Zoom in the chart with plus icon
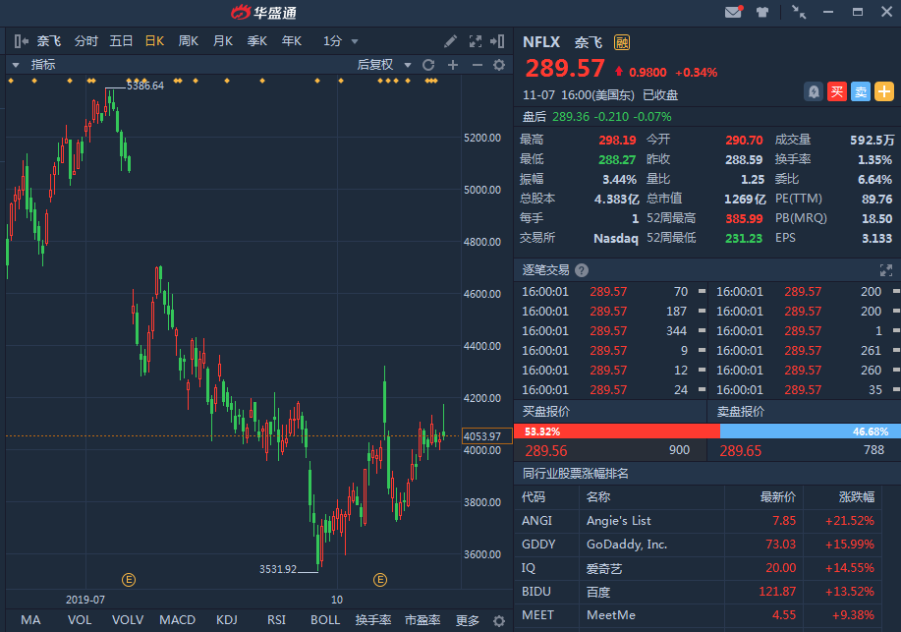901x632 pixels. (453, 65)
